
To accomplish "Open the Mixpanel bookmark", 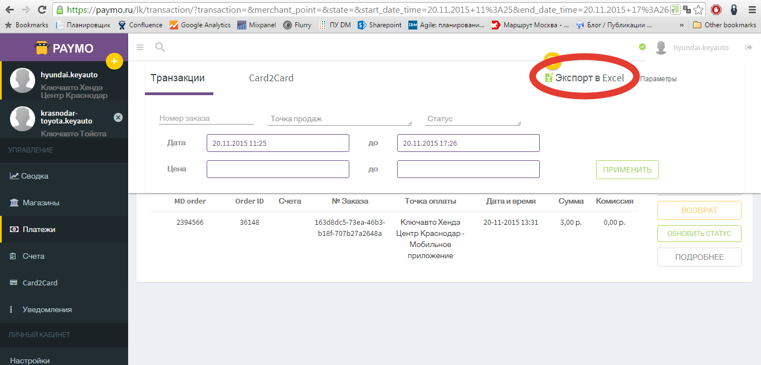I will [257, 25].
